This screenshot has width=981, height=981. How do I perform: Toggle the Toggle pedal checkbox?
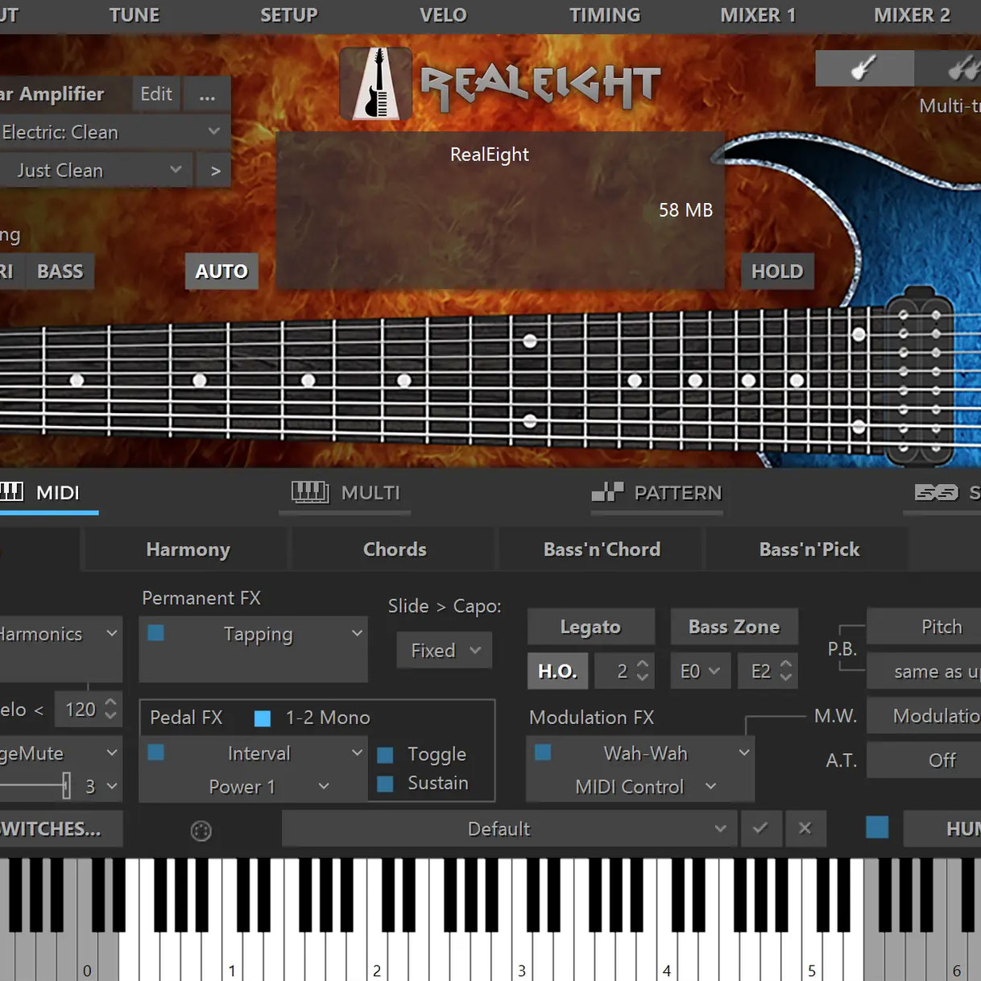[x=385, y=755]
